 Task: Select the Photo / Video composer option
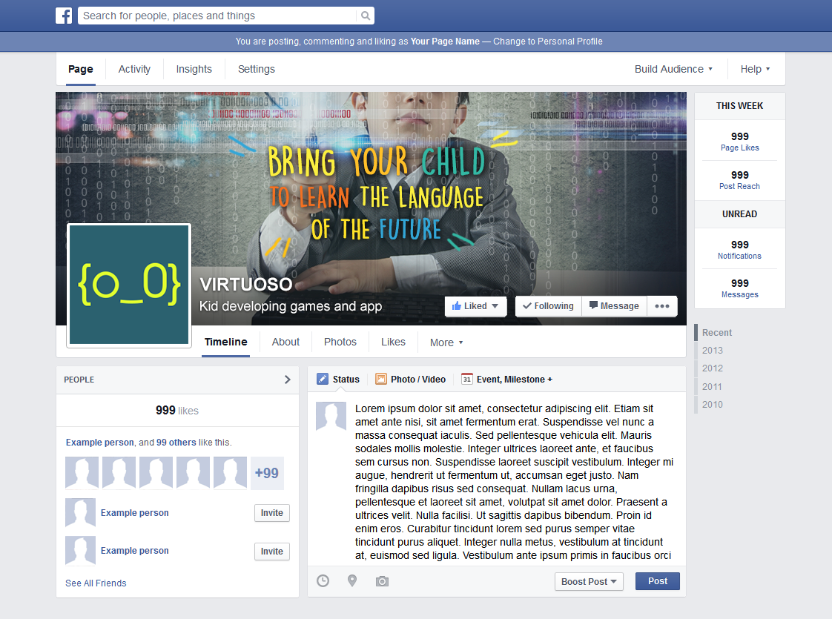(x=411, y=380)
